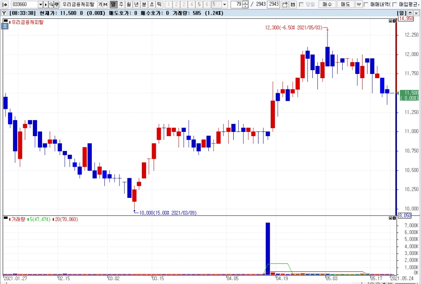Click the low marker 10,000(15.00% 2021/03/09)
This screenshot has width=421, height=284.
pos(168,213)
